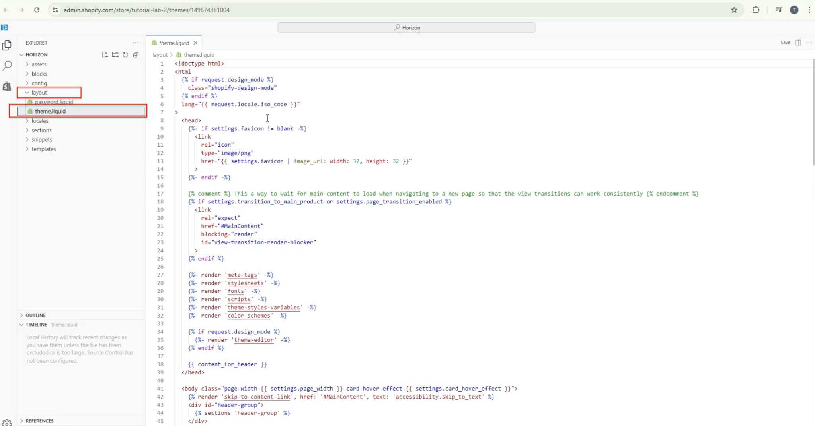Follow the 'scripts' snippet link
This screenshot has height=426, width=815.
[x=239, y=299]
